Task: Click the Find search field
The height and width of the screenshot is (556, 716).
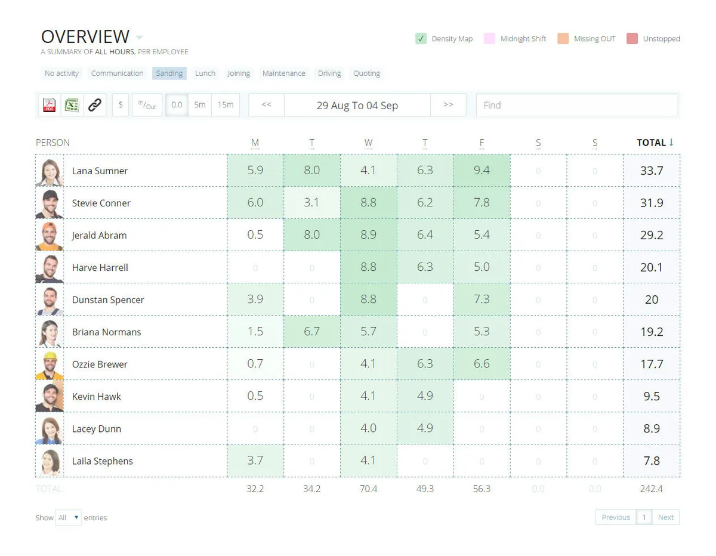Action: coord(576,105)
